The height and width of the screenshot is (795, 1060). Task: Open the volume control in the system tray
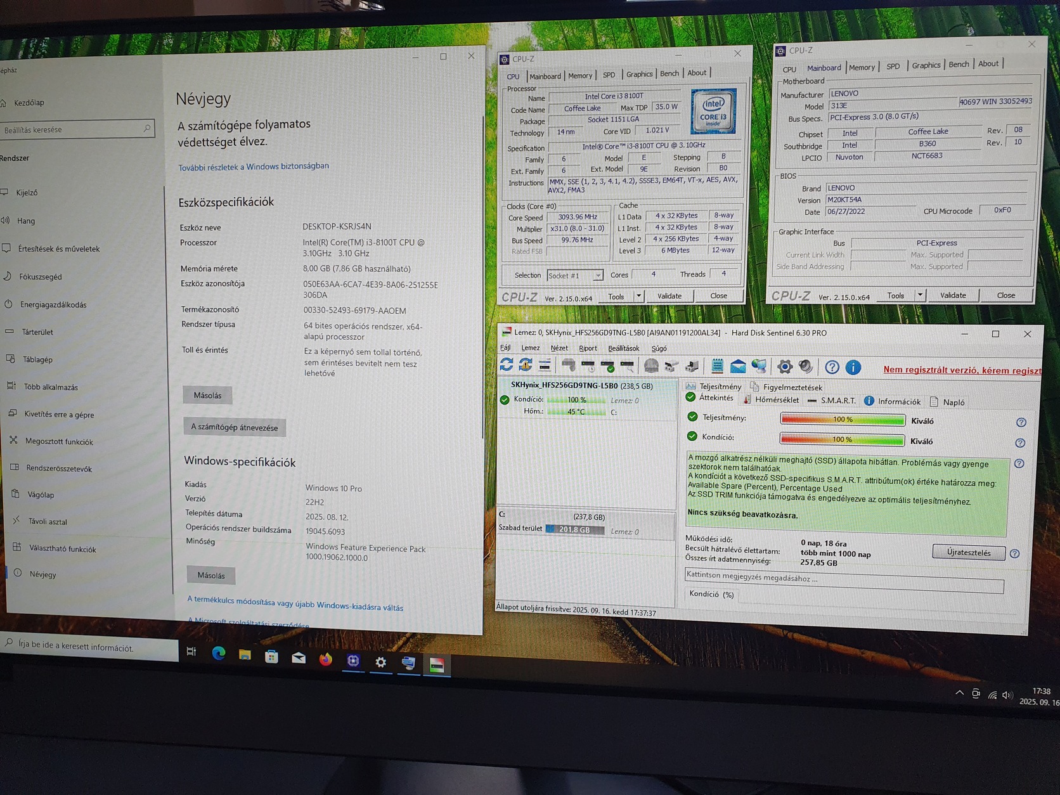coord(1007,695)
